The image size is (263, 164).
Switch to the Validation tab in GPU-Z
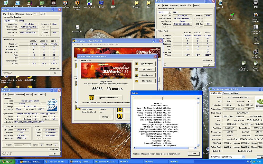pos(234,93)
